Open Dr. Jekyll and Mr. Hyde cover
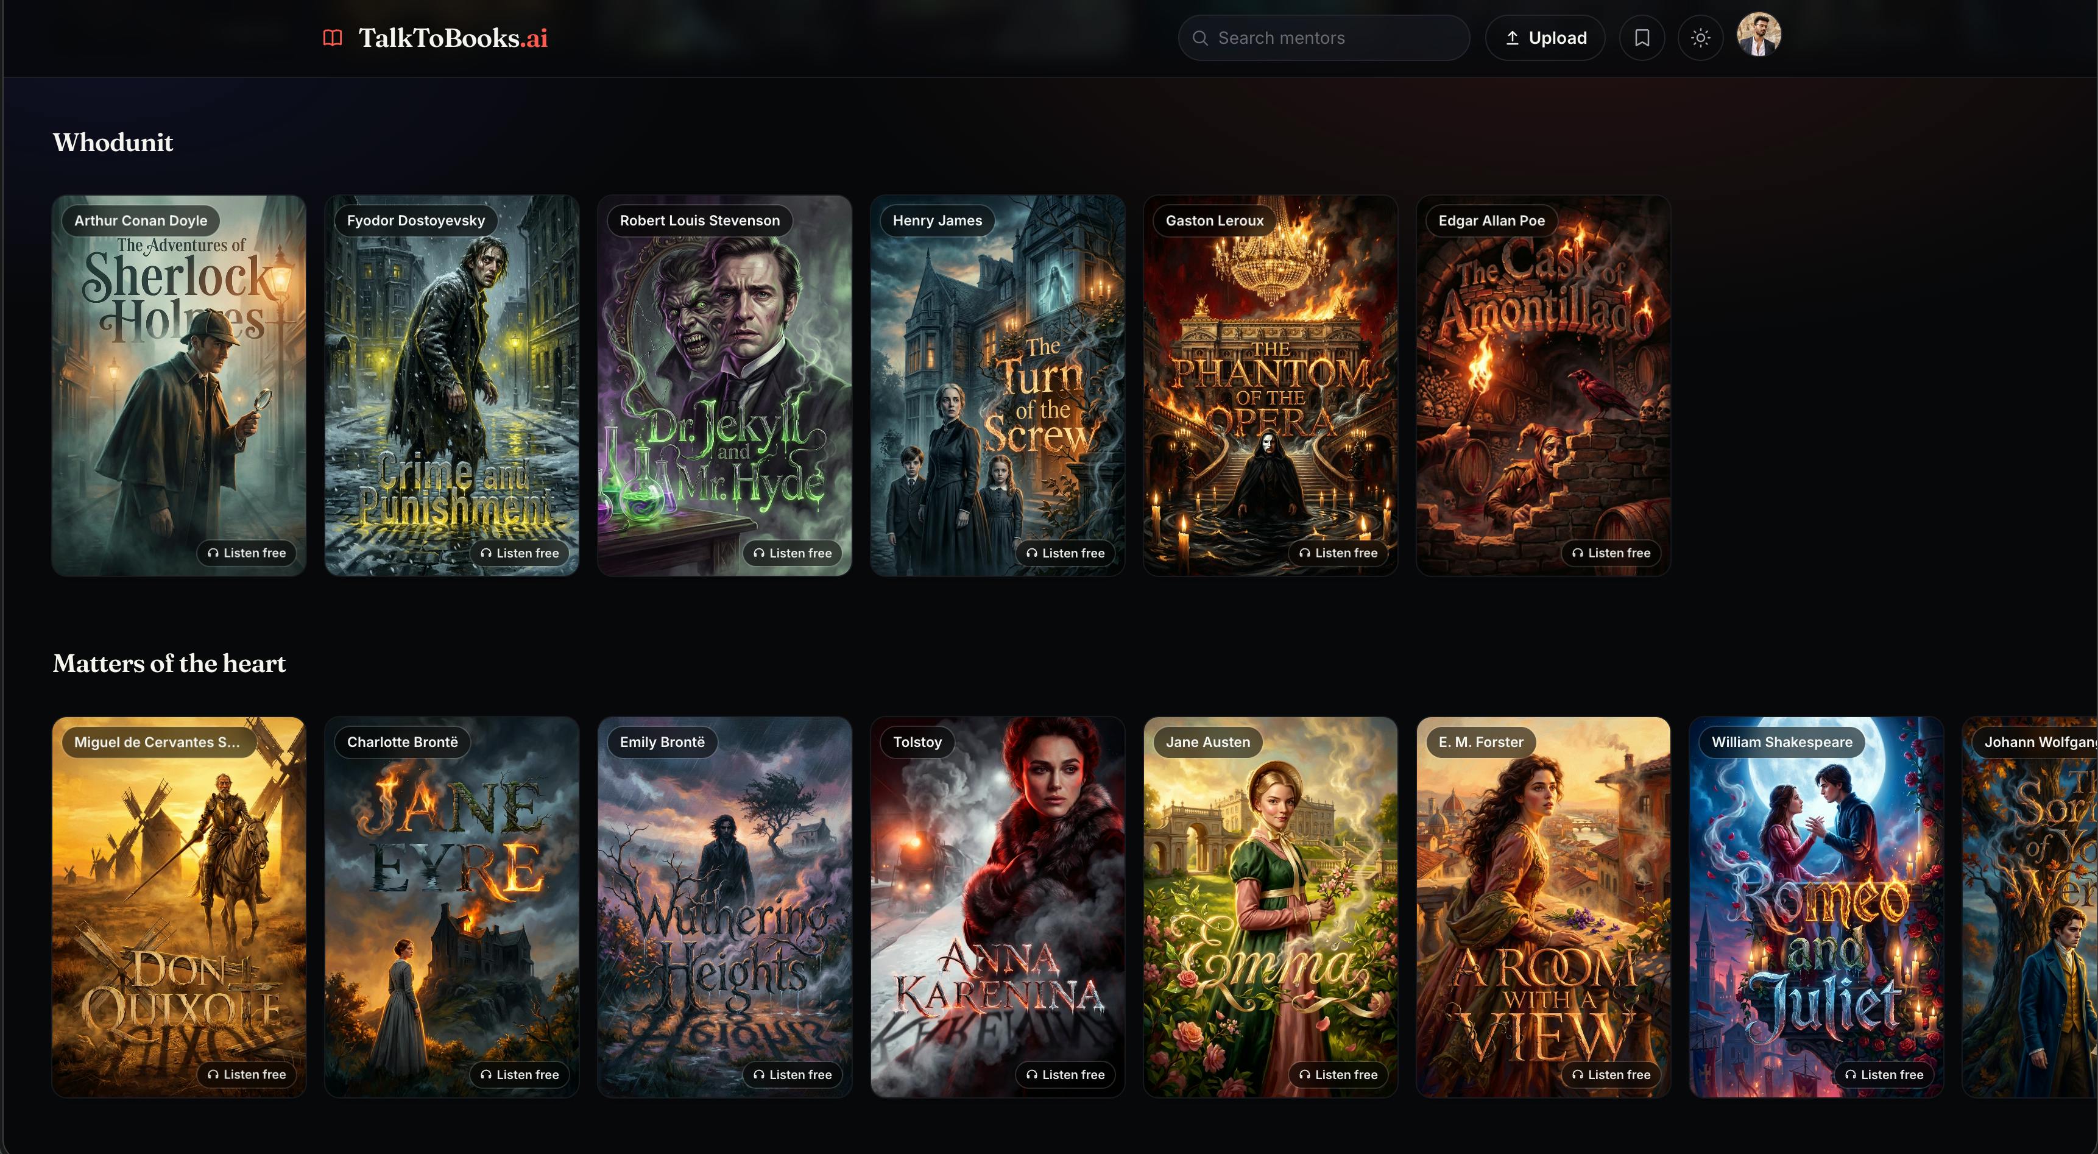This screenshot has width=2098, height=1154. tap(725, 385)
